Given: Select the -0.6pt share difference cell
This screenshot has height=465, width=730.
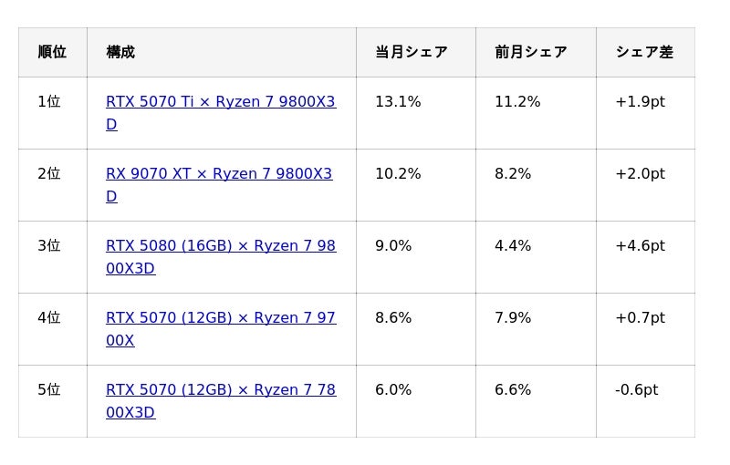Looking at the screenshot, I should pyautogui.click(x=645, y=401).
